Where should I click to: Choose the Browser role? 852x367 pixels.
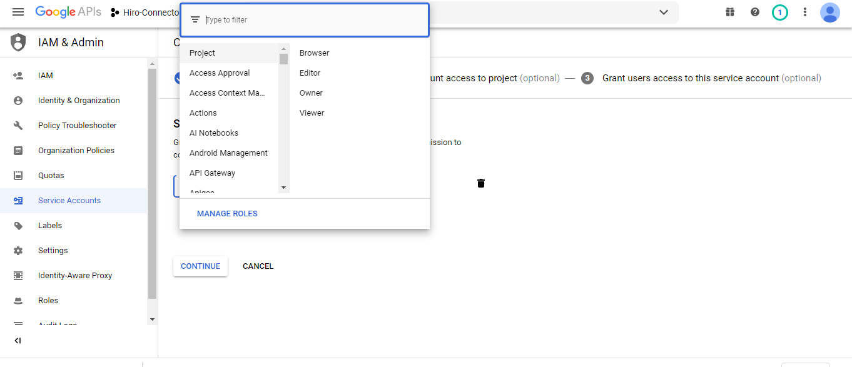click(x=314, y=53)
